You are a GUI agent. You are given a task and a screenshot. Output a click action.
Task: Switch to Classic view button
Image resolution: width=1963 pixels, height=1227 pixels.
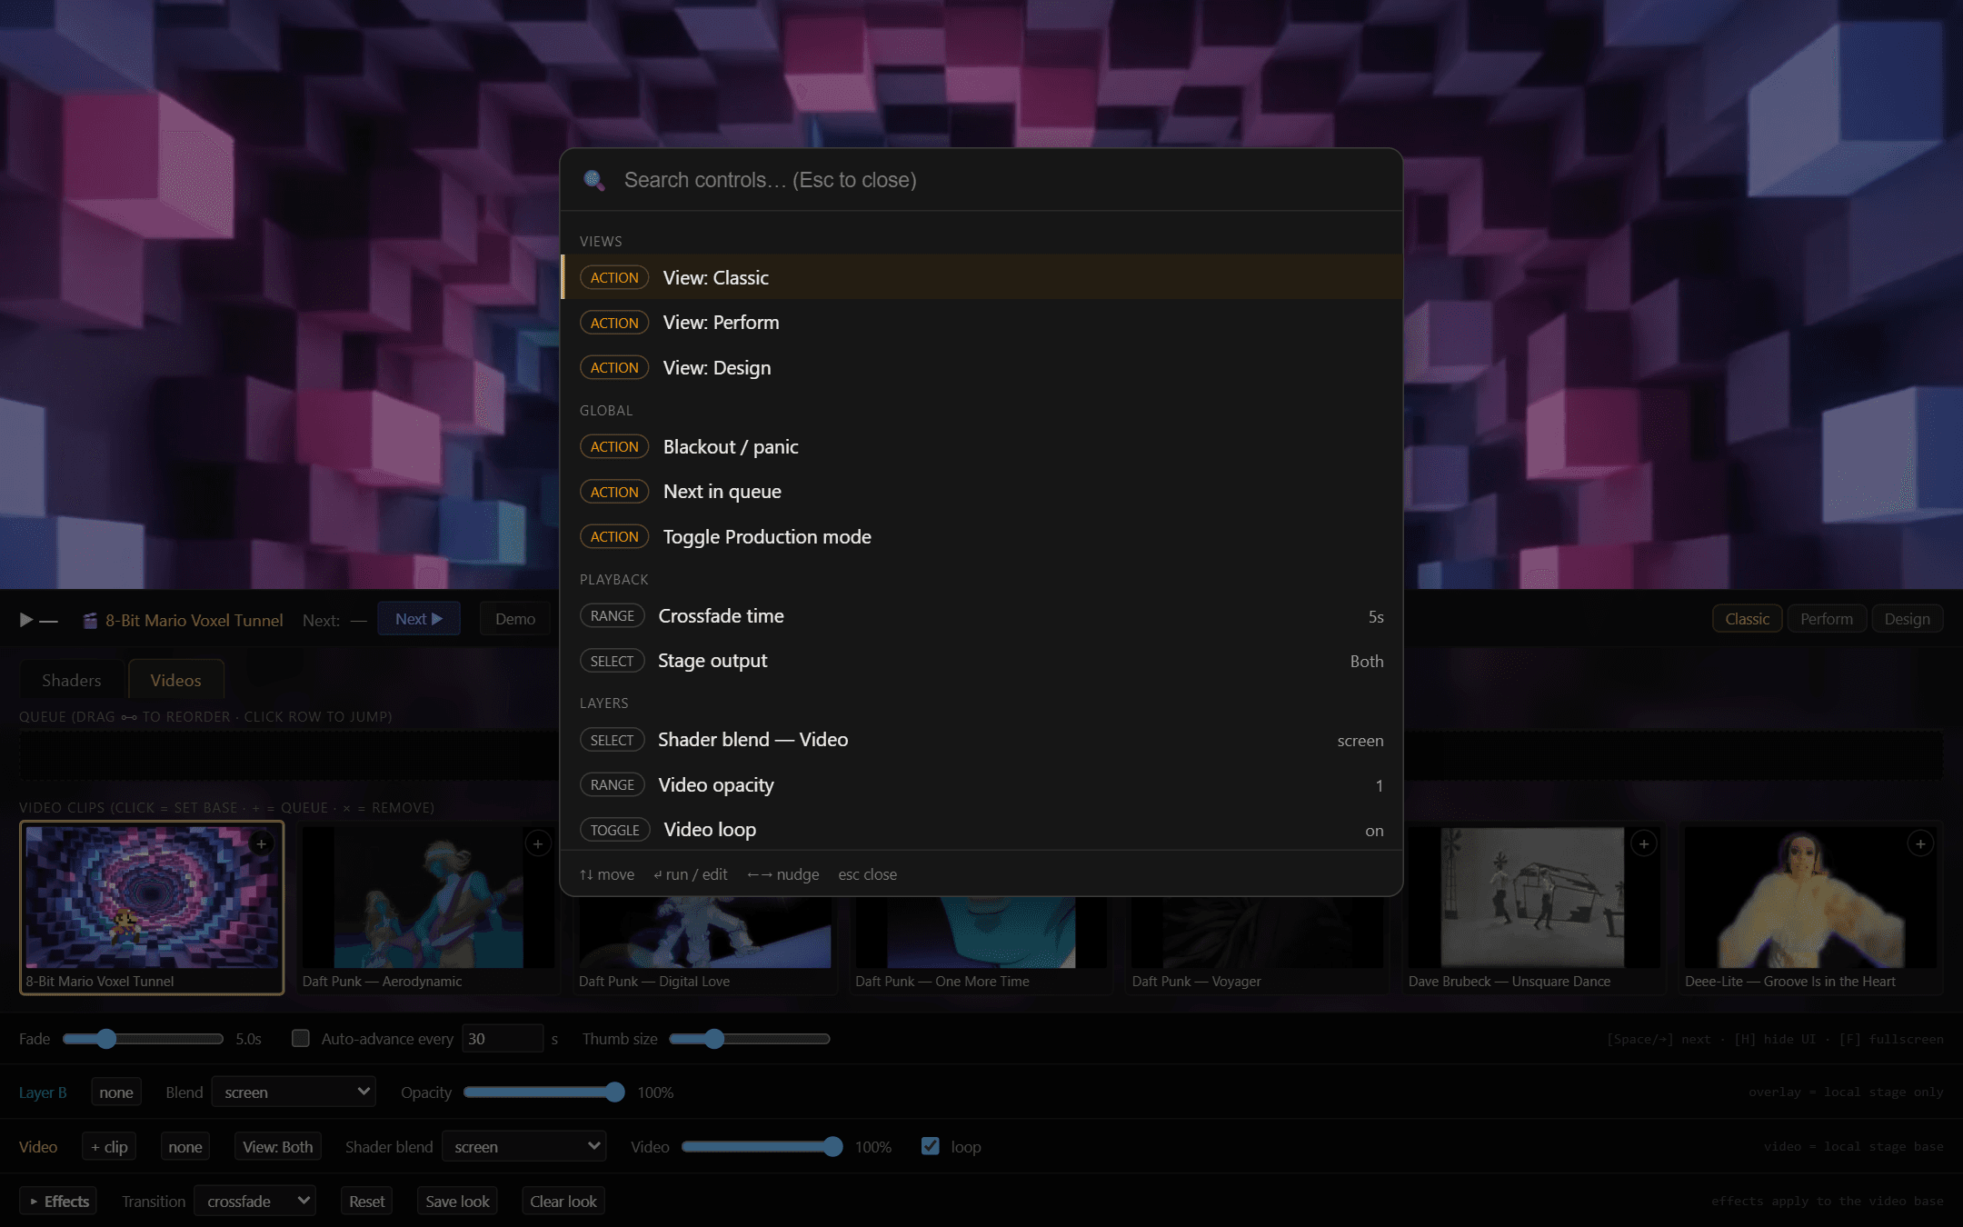click(1747, 619)
